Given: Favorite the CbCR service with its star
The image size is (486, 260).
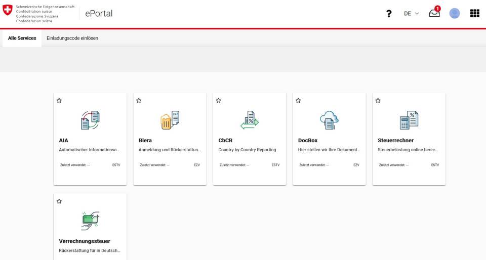Looking at the screenshot, I should (219, 100).
